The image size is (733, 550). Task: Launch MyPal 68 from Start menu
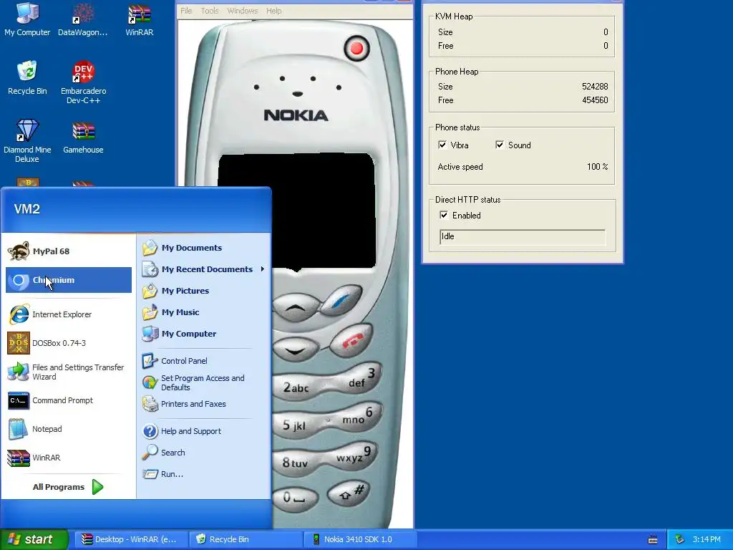pos(69,251)
